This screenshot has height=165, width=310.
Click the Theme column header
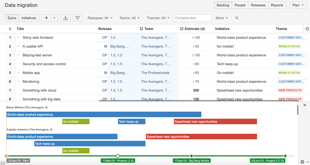click(x=281, y=29)
